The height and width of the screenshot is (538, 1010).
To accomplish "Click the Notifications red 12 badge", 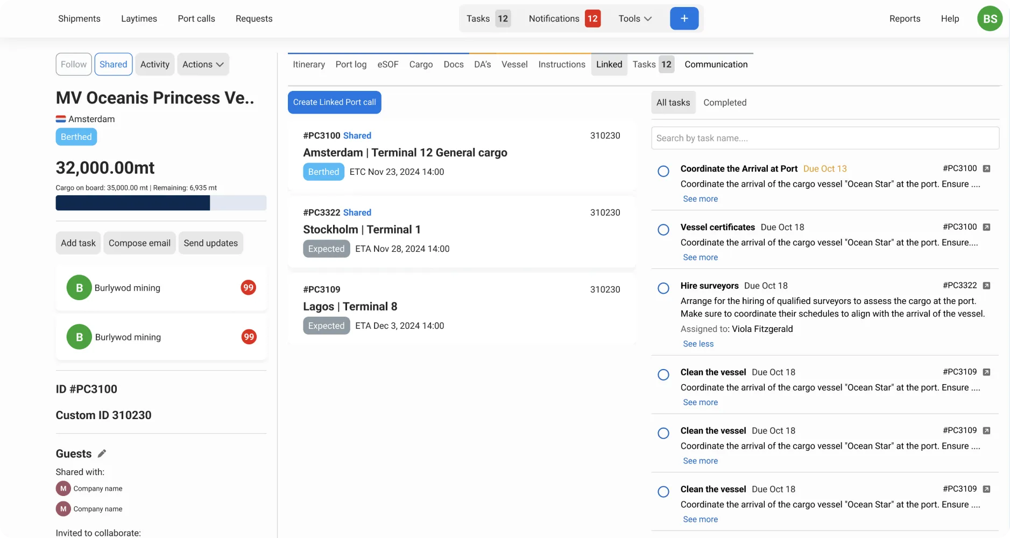I will [592, 18].
